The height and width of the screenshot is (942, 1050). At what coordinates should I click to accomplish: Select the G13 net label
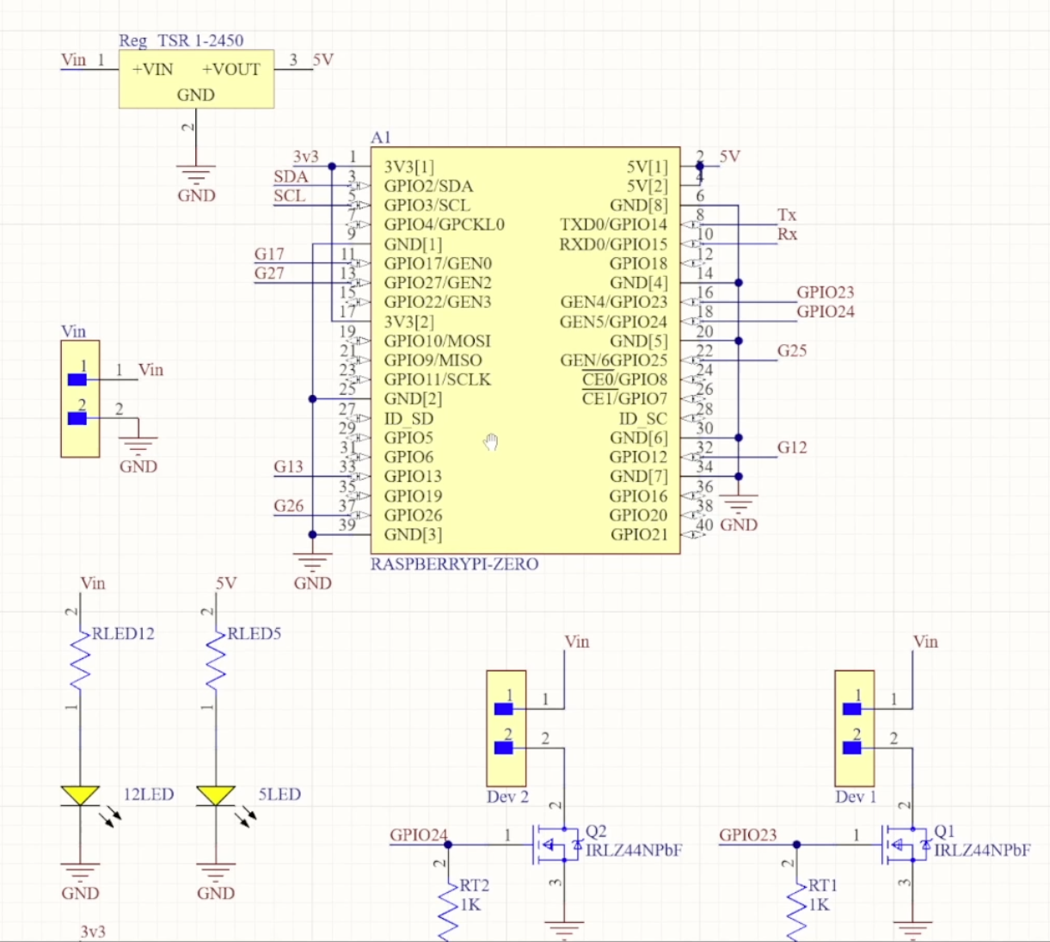(288, 467)
